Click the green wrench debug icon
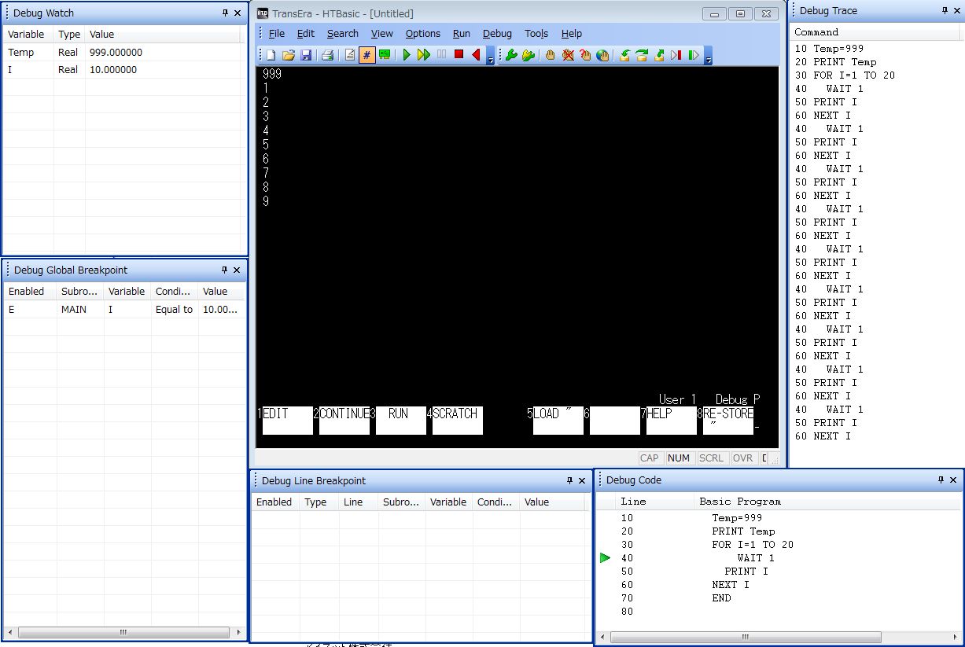Image resolution: width=965 pixels, height=647 pixels. (510, 55)
